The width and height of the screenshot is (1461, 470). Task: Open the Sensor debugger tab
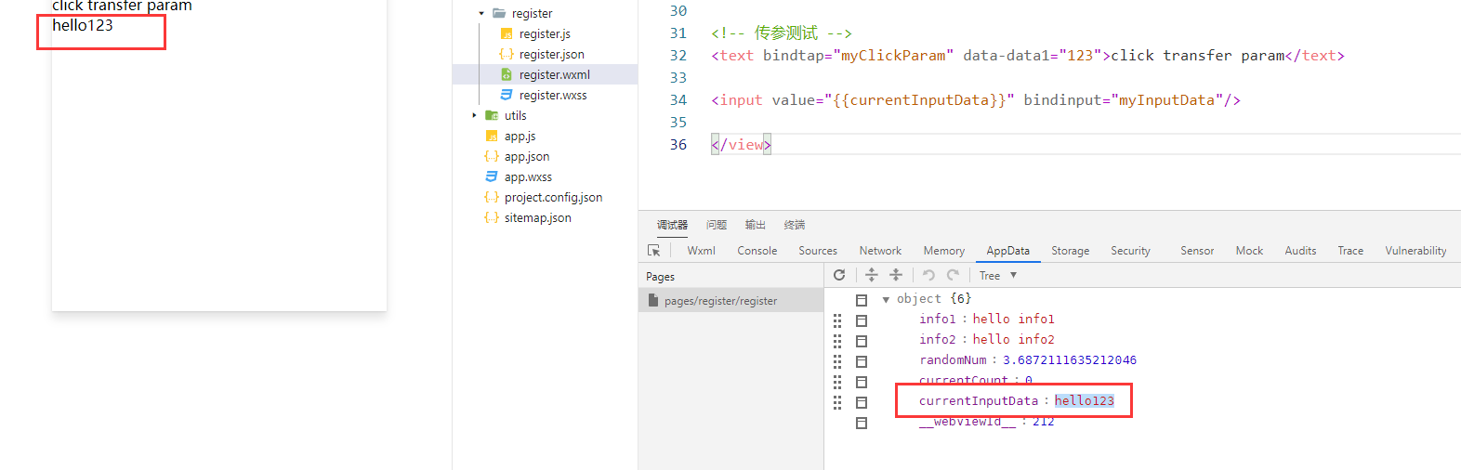(1197, 251)
